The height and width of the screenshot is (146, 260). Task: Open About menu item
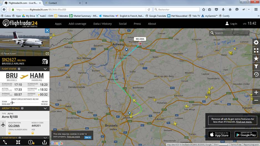[152, 24]
